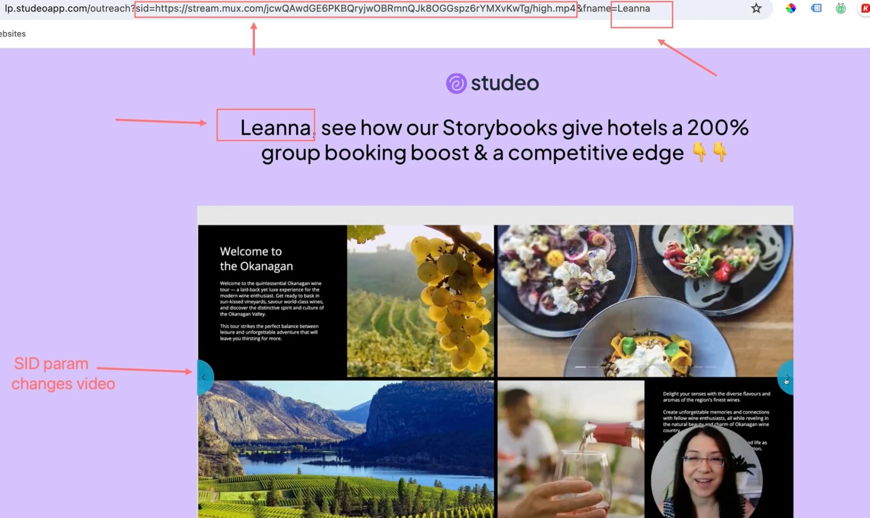Click the Storybooks headline text
Screen dimensions: 870x518
[494, 141]
